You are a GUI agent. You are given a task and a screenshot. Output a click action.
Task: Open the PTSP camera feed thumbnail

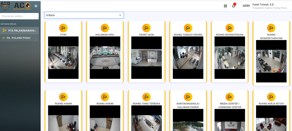click(x=63, y=58)
